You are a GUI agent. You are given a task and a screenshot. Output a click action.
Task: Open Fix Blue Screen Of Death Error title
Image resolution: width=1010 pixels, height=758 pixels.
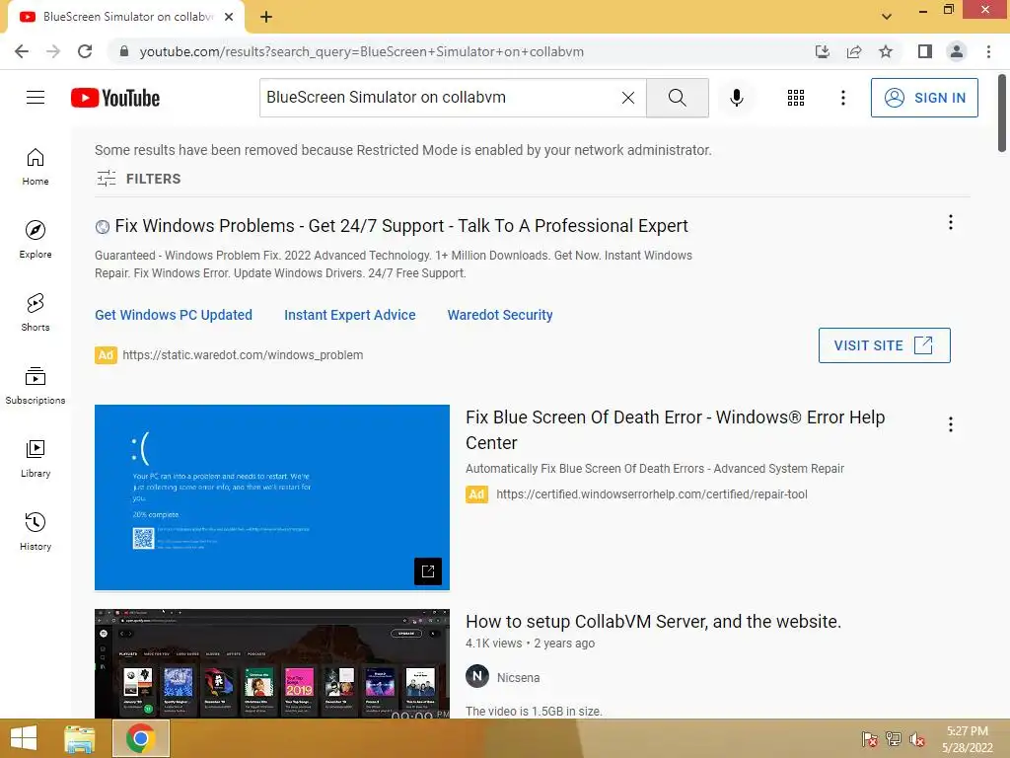click(675, 430)
